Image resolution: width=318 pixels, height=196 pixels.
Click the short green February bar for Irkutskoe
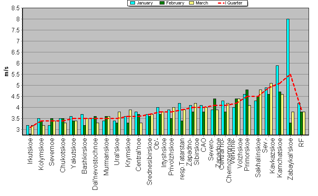pyautogui.click(x=30, y=134)
